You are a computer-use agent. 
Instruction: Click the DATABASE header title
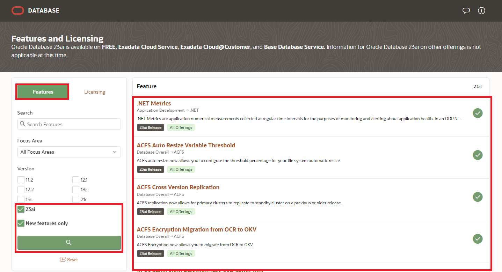click(44, 10)
